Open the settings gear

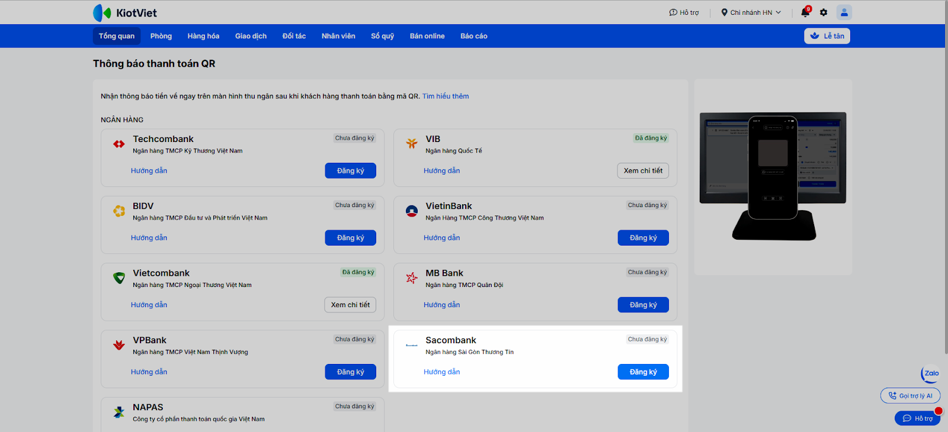(x=824, y=12)
